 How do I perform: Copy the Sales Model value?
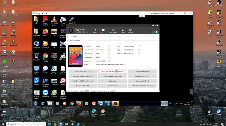tap(109, 57)
